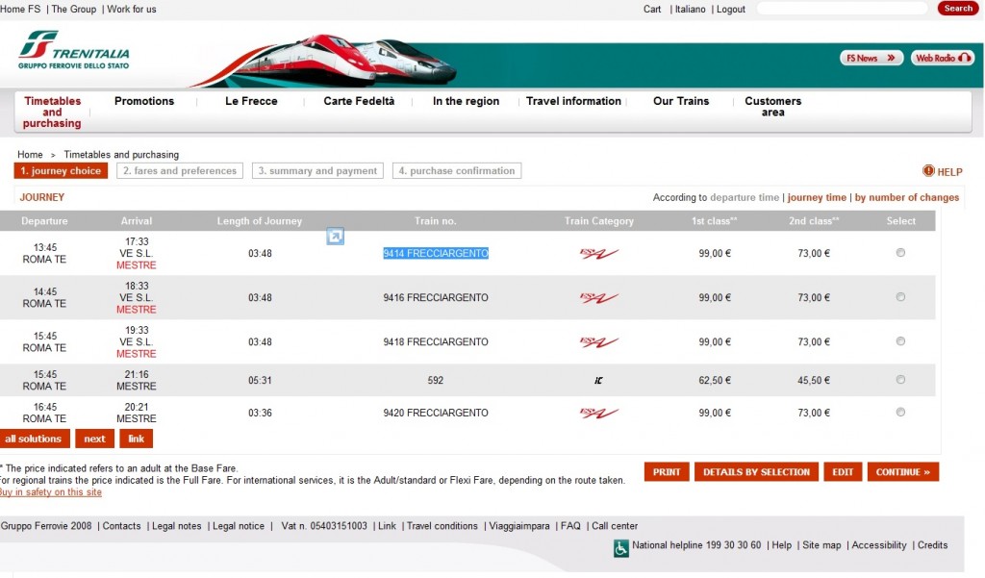Click DETAILS BY SELECTION button
This screenshot has width=985, height=578.
point(756,472)
